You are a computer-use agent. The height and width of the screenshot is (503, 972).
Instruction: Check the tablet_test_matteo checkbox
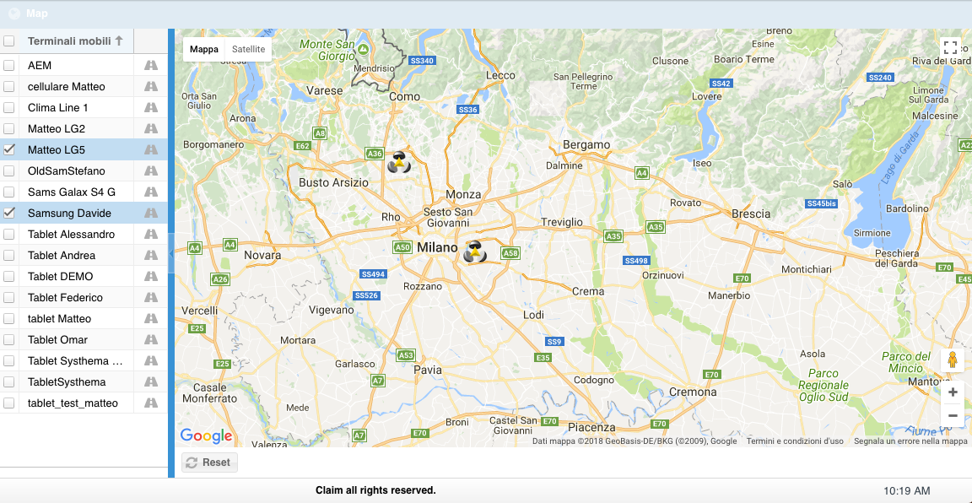click(8, 403)
